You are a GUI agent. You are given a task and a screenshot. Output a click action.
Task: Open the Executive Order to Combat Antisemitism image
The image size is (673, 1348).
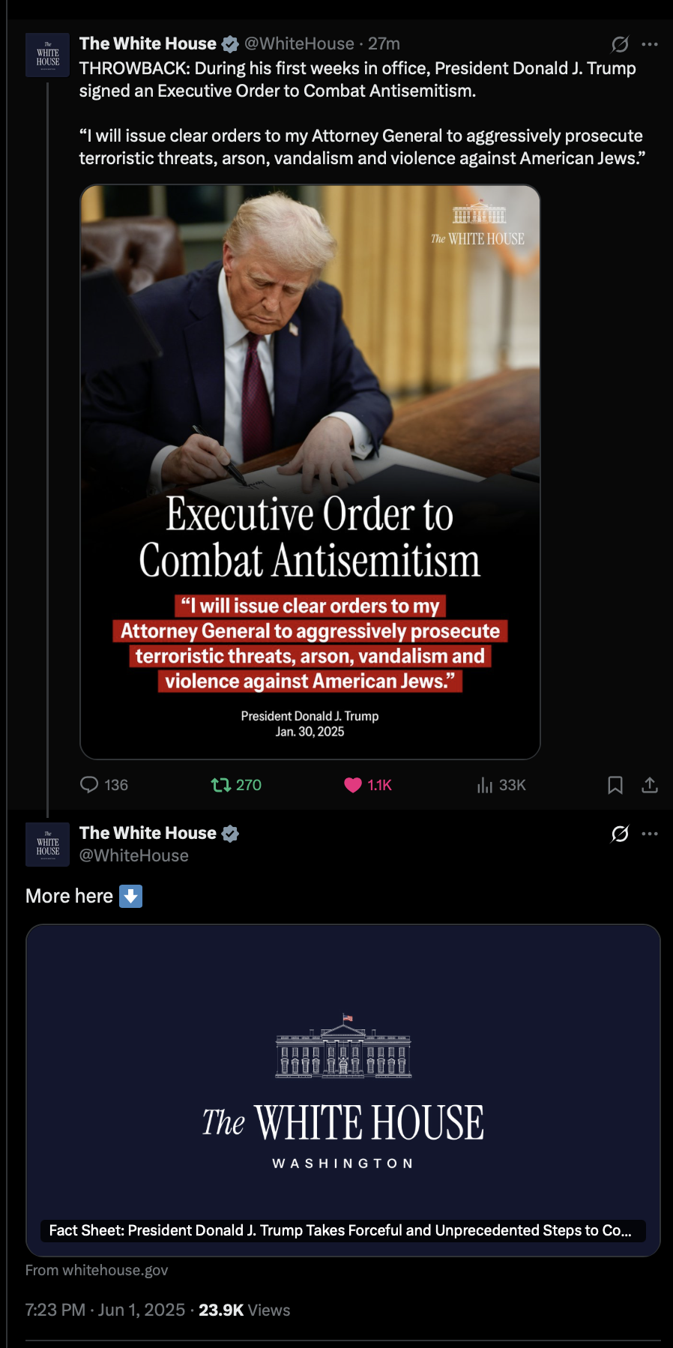tap(310, 472)
